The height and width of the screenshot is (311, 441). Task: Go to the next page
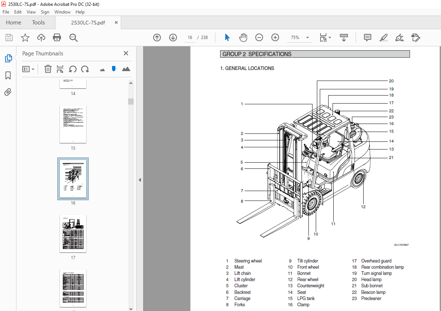pos(173,37)
